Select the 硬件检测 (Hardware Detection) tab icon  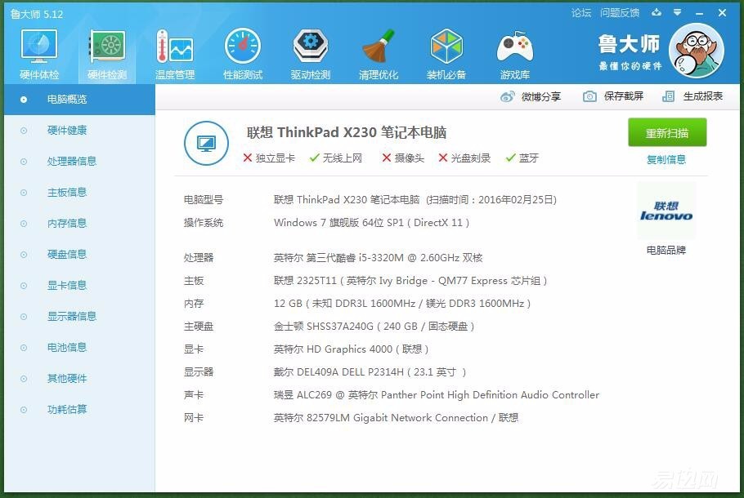point(107,51)
